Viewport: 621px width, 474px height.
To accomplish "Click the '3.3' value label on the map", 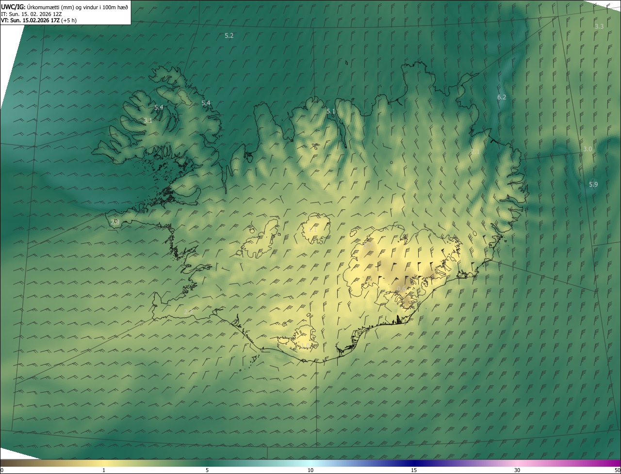I will click(599, 26).
